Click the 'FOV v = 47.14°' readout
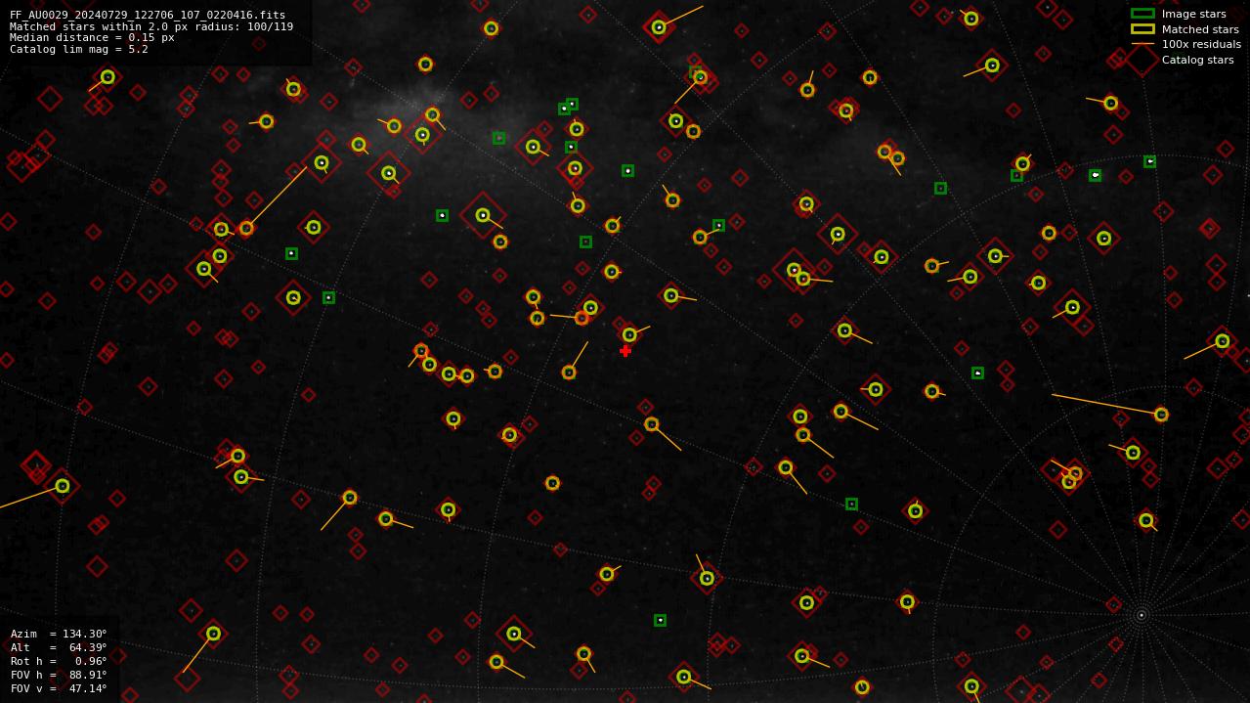The image size is (1250, 703). pos(59,688)
